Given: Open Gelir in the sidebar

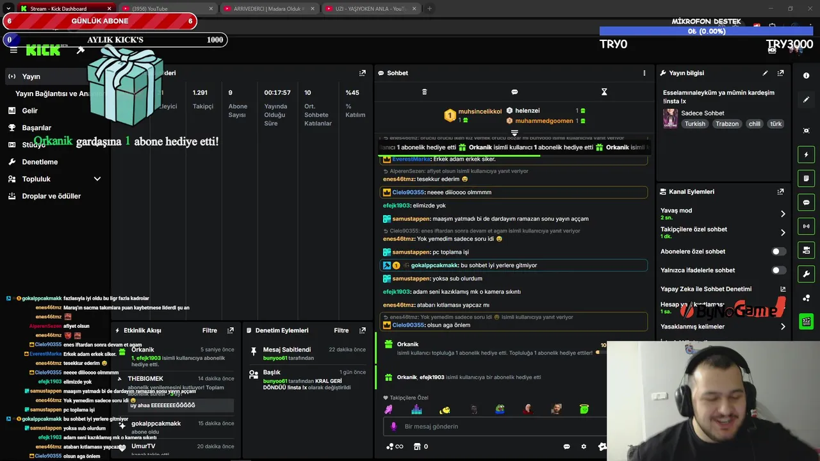Looking at the screenshot, I should 29,111.
